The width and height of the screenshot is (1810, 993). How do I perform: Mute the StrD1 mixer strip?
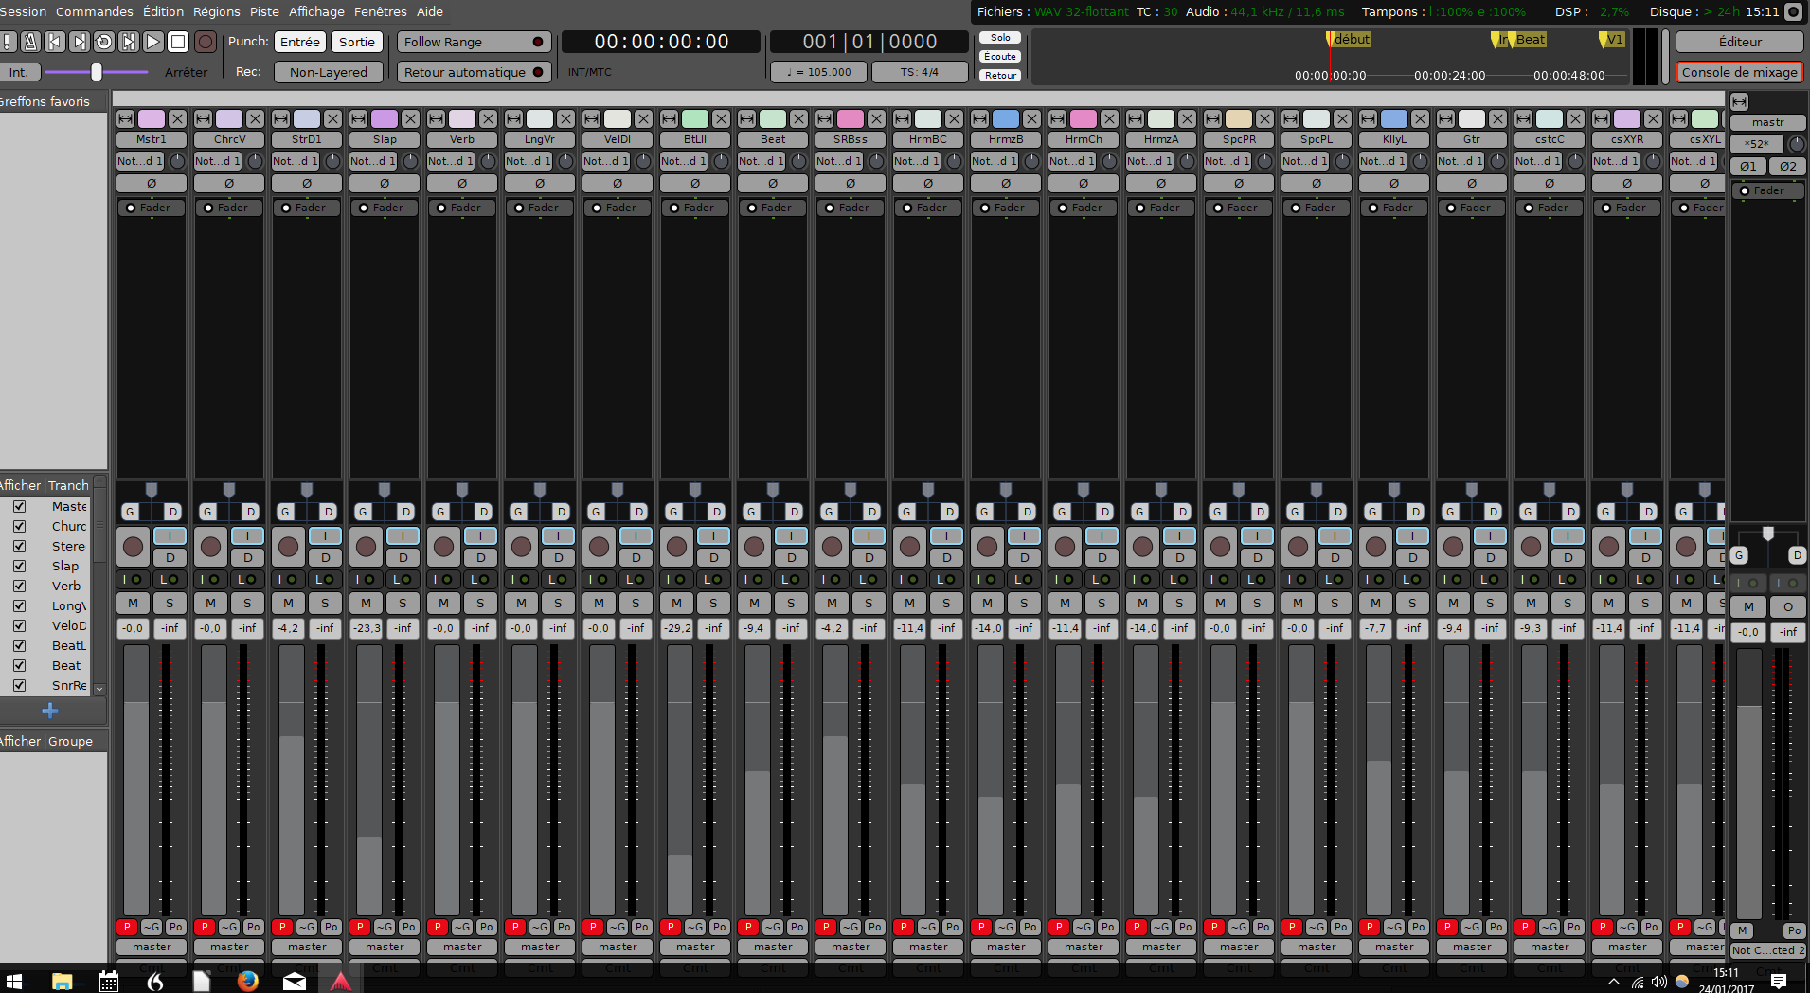pyautogui.click(x=288, y=603)
